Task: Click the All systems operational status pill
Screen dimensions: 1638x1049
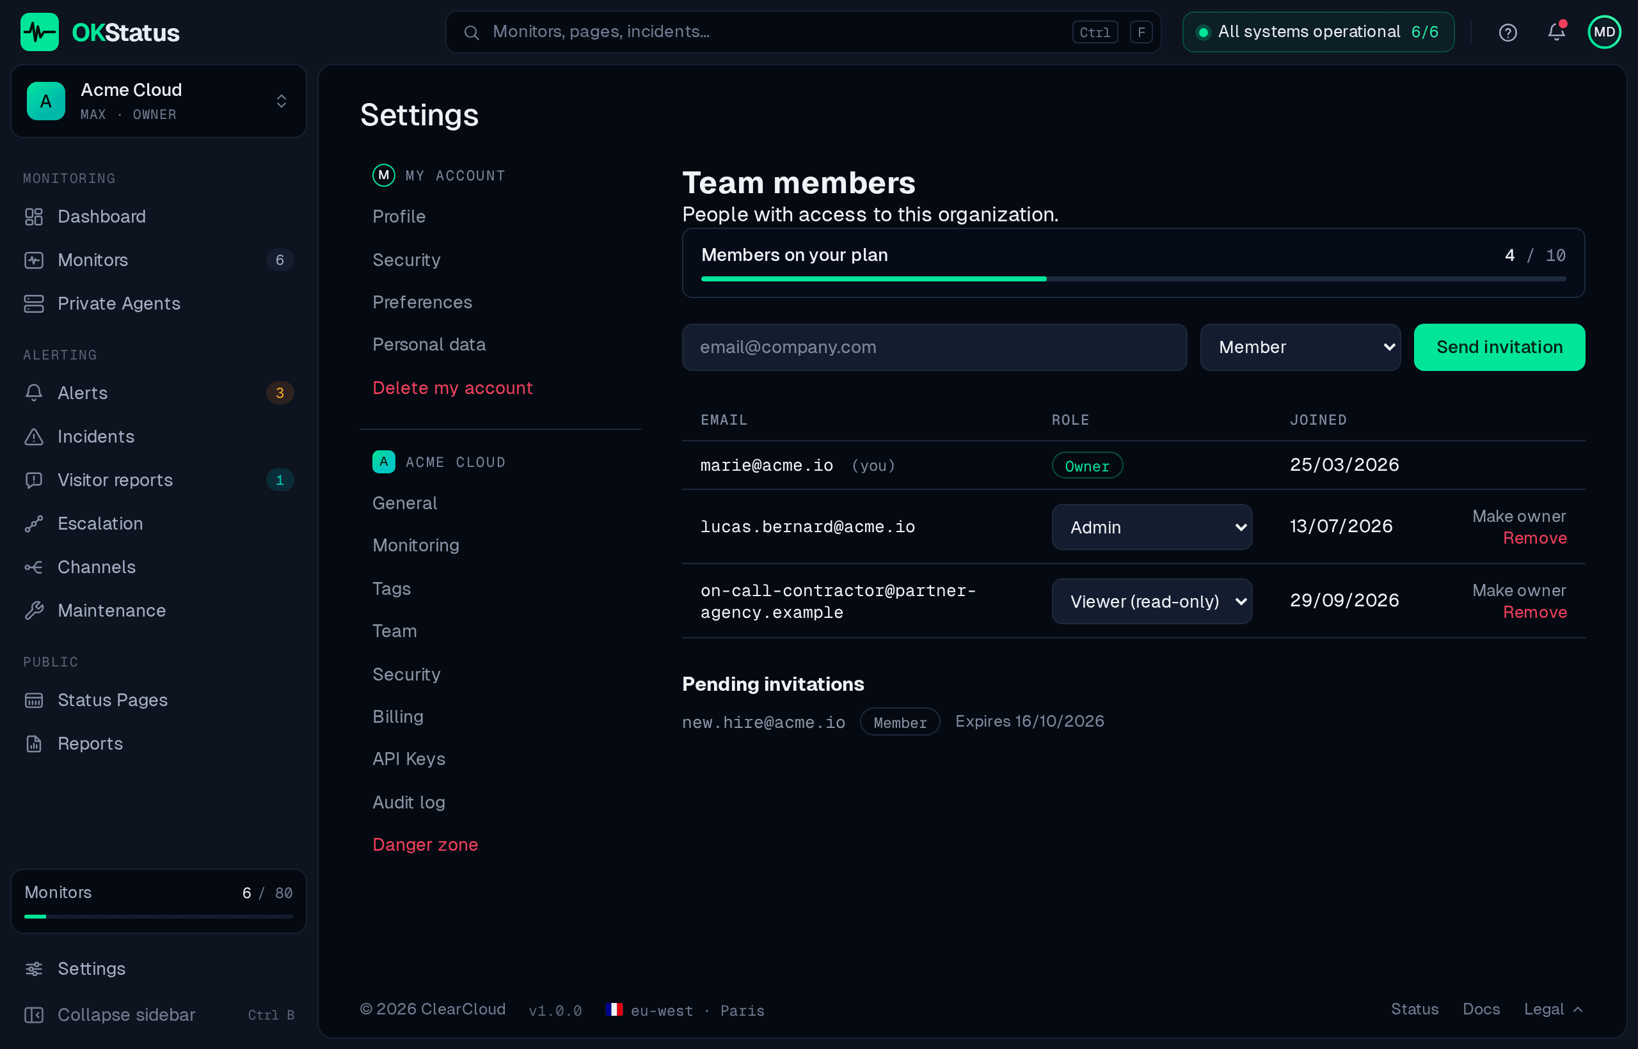Action: pyautogui.click(x=1318, y=32)
